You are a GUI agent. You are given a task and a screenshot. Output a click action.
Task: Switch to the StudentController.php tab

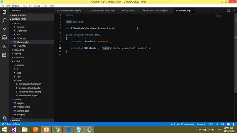pyautogui.click(x=157, y=11)
